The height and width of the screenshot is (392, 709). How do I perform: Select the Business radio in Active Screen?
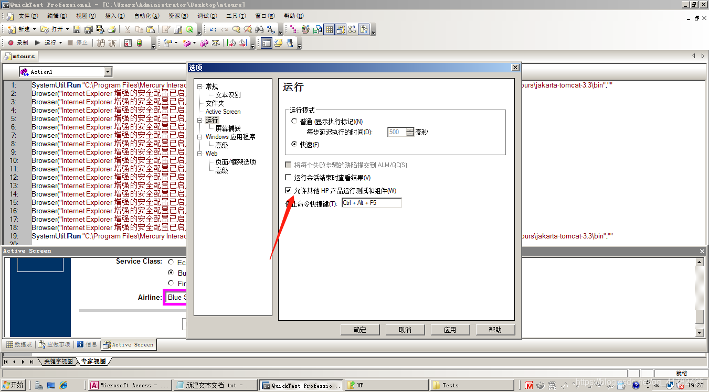click(x=171, y=273)
